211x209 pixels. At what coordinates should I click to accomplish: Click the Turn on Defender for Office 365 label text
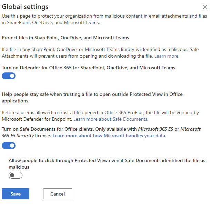pos(88,68)
